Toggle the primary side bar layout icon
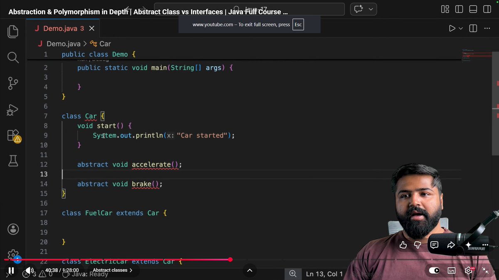The height and width of the screenshot is (280, 499). pyautogui.click(x=459, y=9)
